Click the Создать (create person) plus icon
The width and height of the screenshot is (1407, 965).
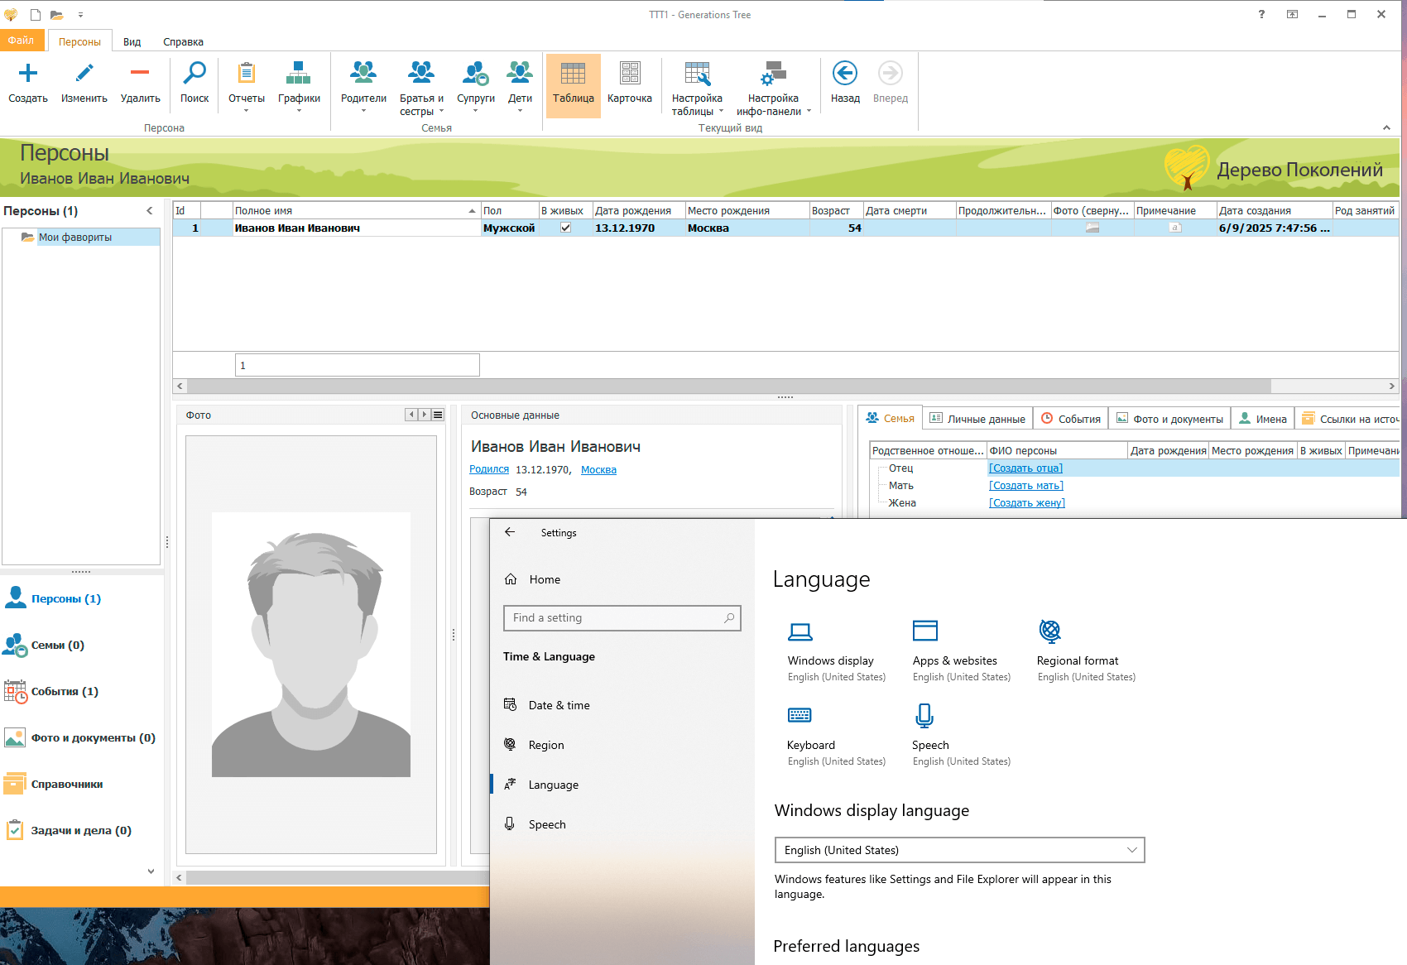coord(28,74)
